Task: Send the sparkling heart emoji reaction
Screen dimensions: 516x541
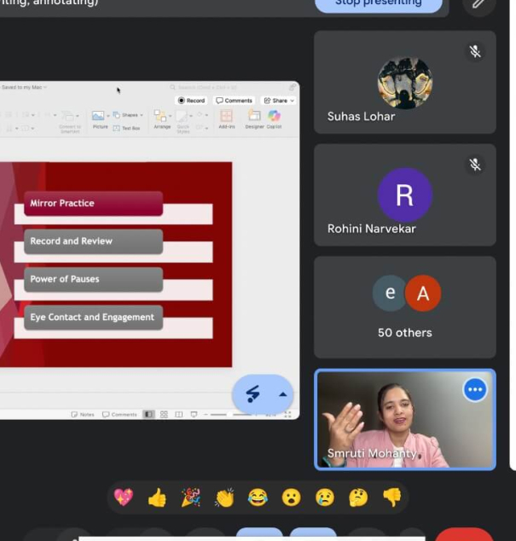Action: [x=123, y=497]
